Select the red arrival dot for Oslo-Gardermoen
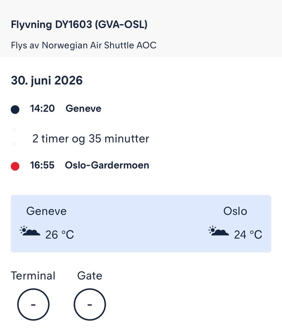The width and height of the screenshot is (282, 335). [15, 166]
